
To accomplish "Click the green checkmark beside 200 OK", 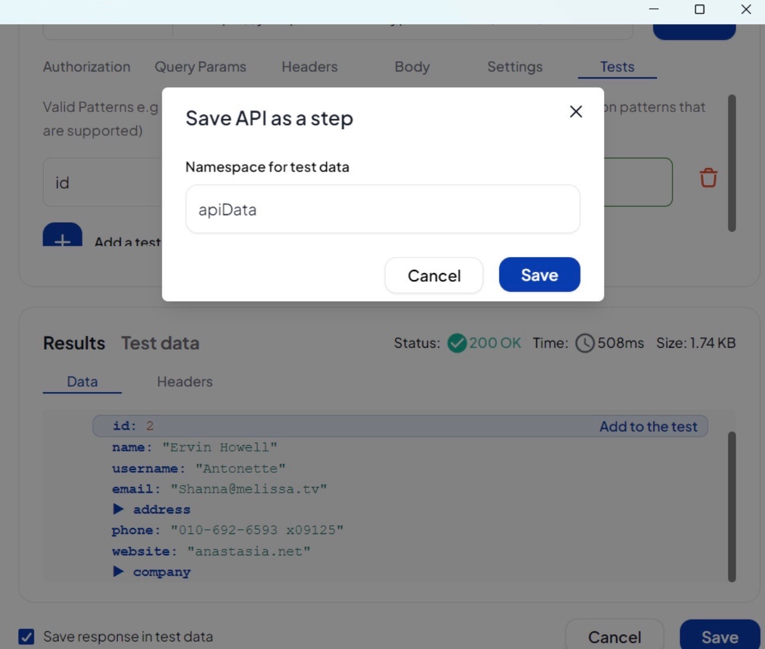I will coord(457,342).
